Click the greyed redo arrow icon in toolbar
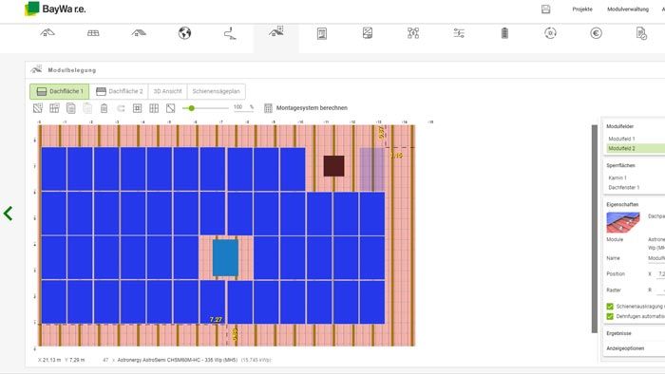Viewport: 665px width, 374px height. [x=121, y=109]
